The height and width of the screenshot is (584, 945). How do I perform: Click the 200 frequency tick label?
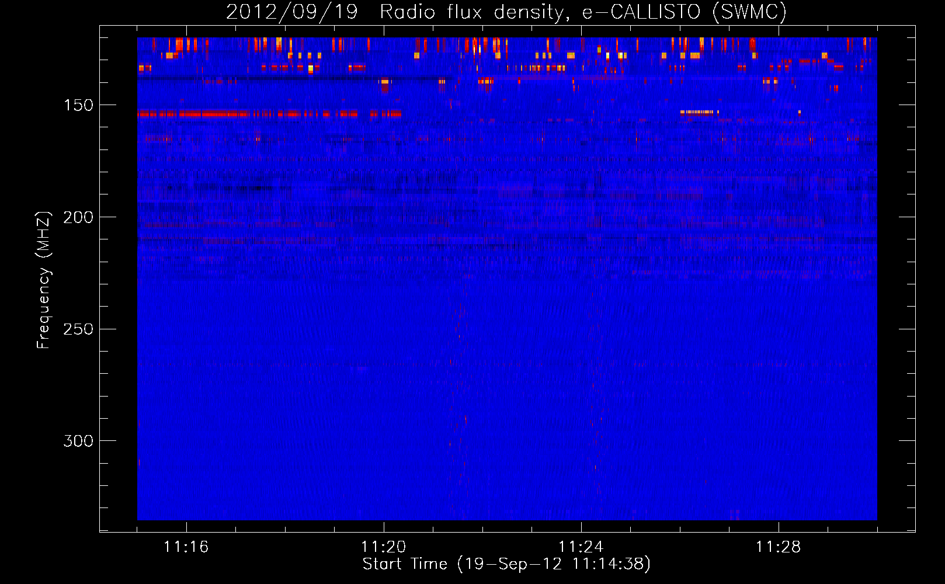[78, 217]
